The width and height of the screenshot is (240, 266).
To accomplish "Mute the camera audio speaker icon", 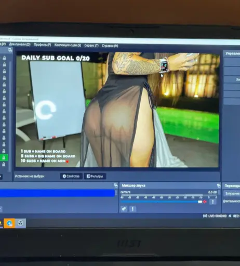I will coord(205,202).
